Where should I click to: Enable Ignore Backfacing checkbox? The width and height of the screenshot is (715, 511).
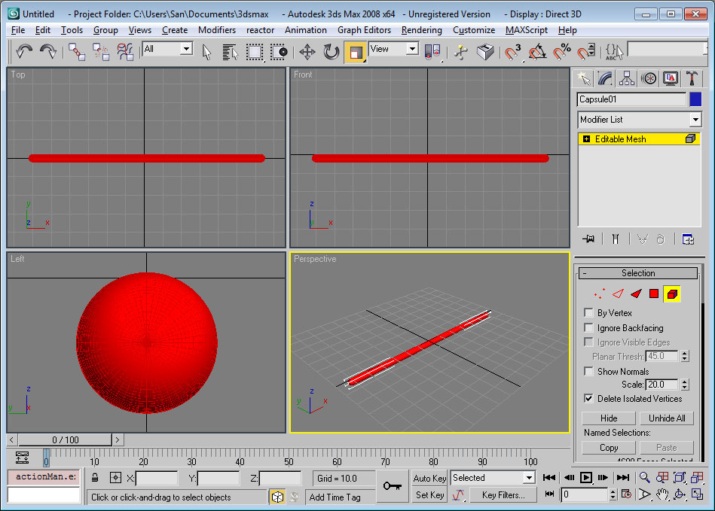588,328
